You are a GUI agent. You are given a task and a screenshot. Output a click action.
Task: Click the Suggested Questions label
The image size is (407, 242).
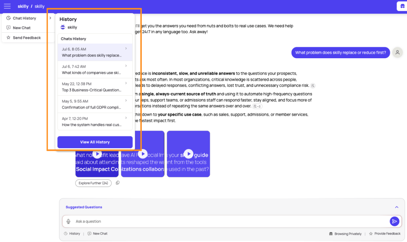[x=84, y=207]
